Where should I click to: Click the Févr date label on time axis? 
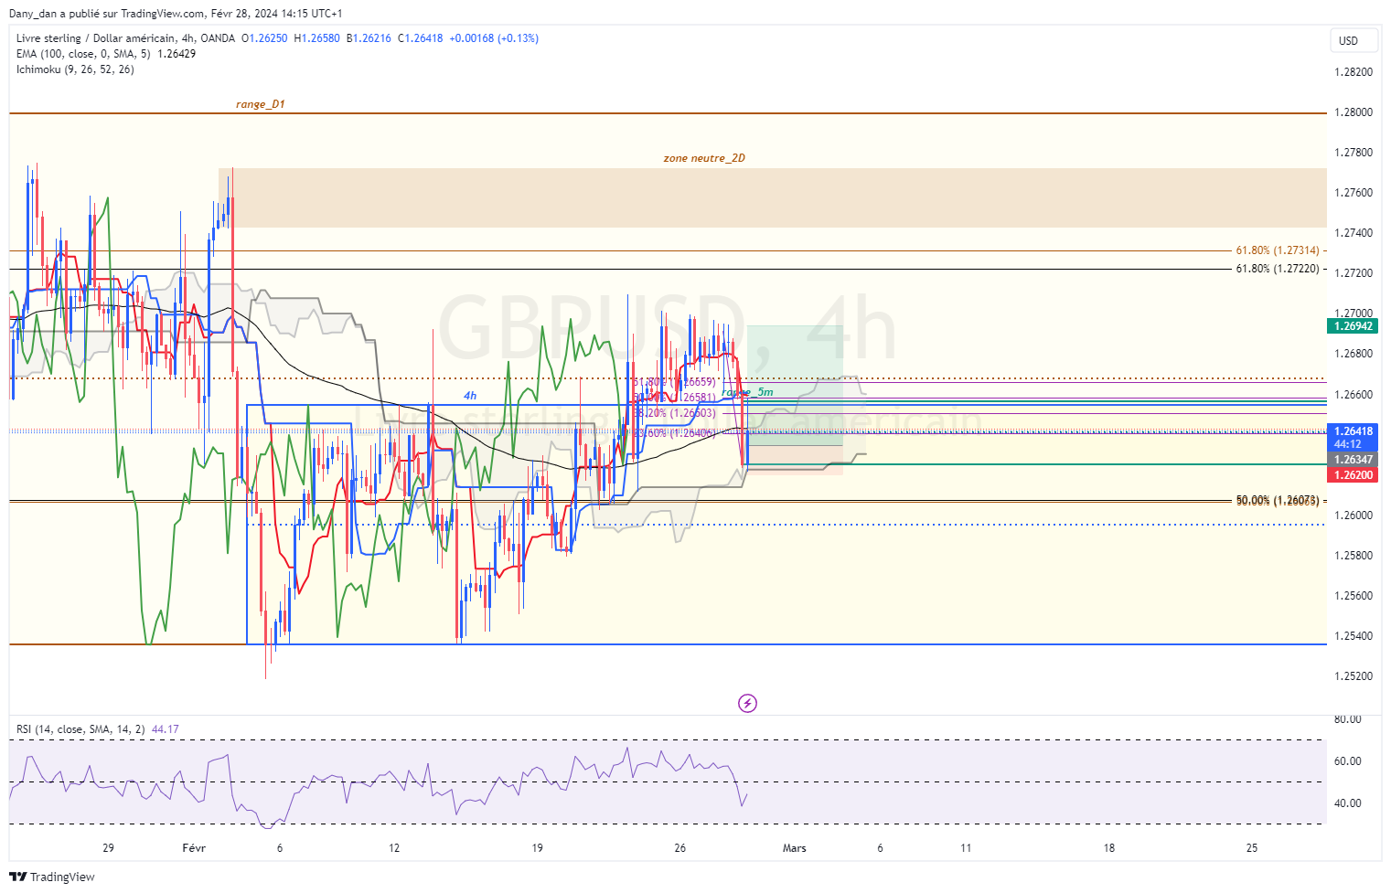[194, 848]
